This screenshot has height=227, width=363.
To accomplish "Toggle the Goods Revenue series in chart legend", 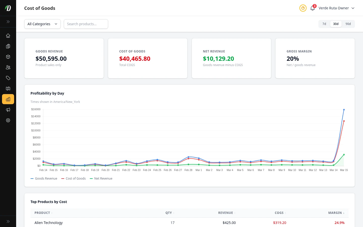I will (44, 178).
